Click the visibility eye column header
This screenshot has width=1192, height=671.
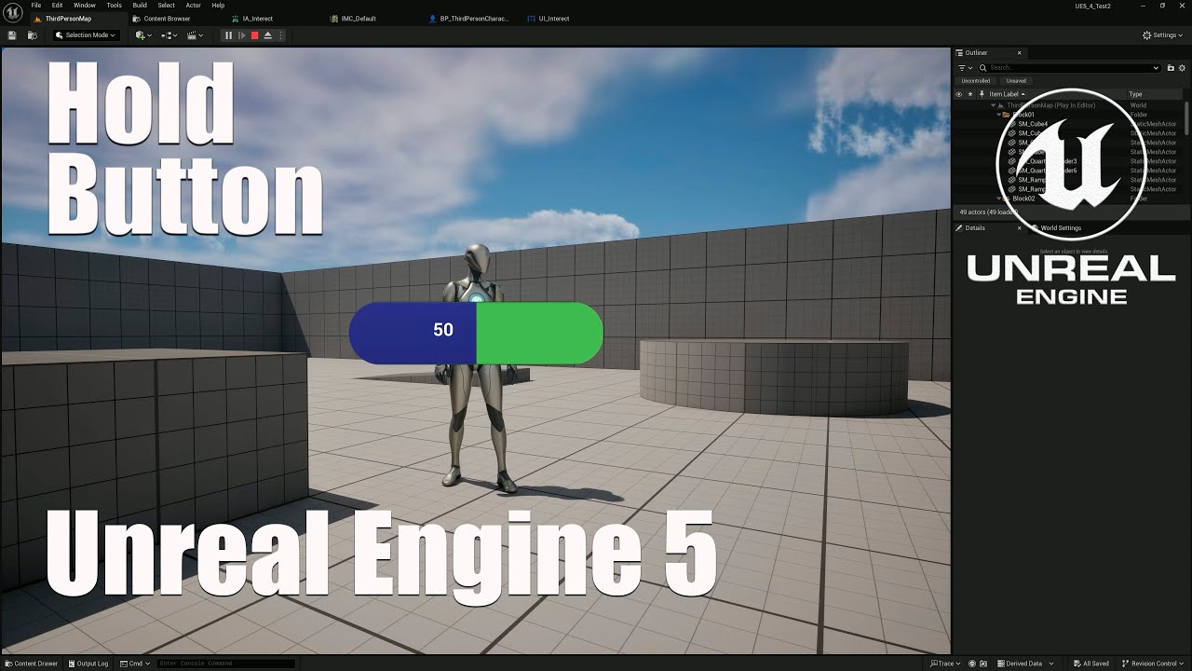point(959,94)
